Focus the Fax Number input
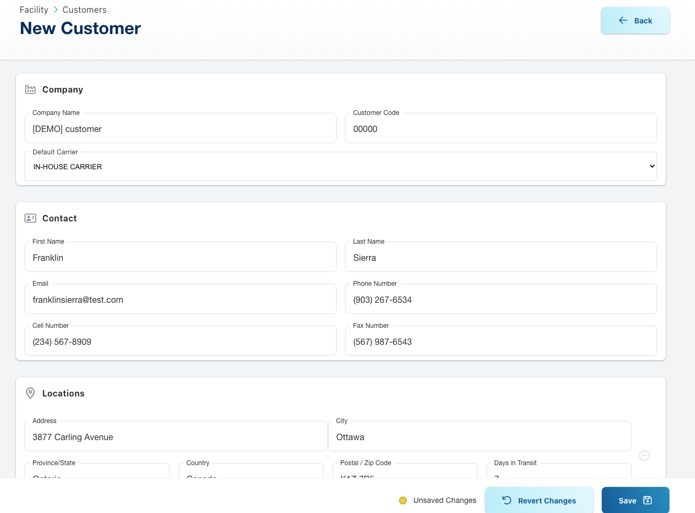The width and height of the screenshot is (695, 513). pyautogui.click(x=501, y=342)
